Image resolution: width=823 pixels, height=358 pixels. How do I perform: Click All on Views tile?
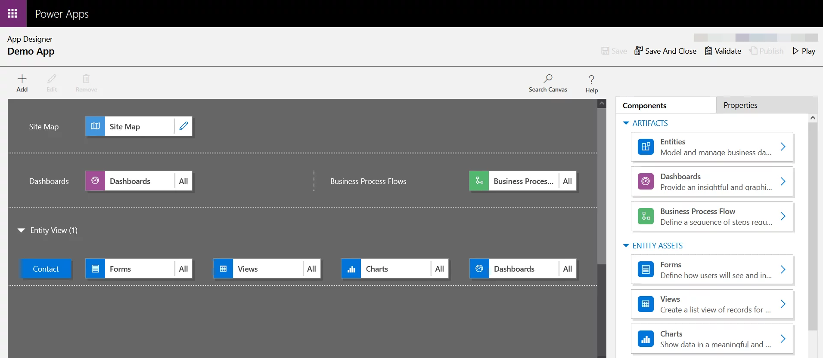[x=311, y=269]
